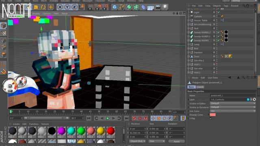
Task: Switch to the Basic tab
Action: point(191,87)
